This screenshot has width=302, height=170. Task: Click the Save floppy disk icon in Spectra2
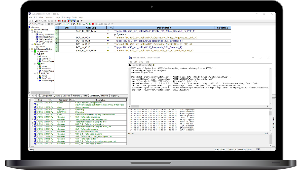coord(35,21)
